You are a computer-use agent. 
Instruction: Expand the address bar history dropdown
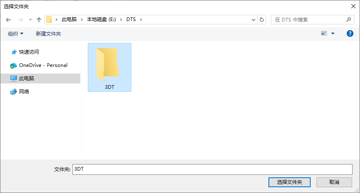pos(254,20)
